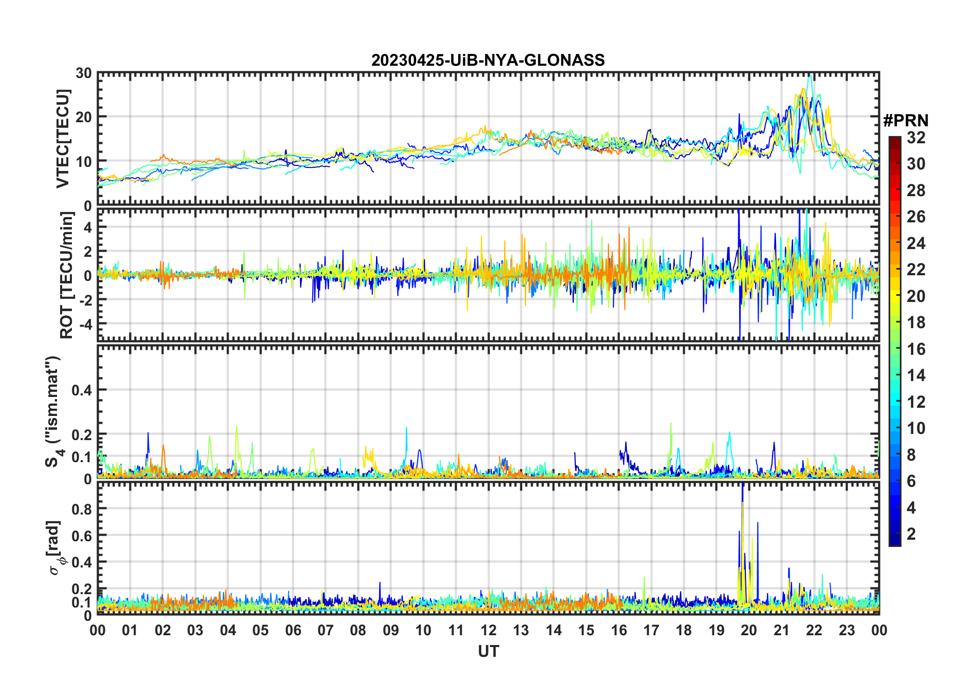
Task: Click the S4 ("ism.mat") y-axis label
Action: pyautogui.click(x=53, y=412)
